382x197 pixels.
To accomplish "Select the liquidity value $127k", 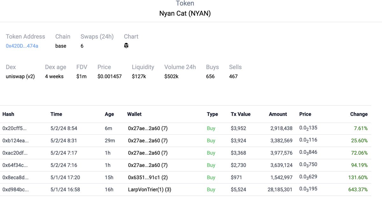I will (139, 76).
